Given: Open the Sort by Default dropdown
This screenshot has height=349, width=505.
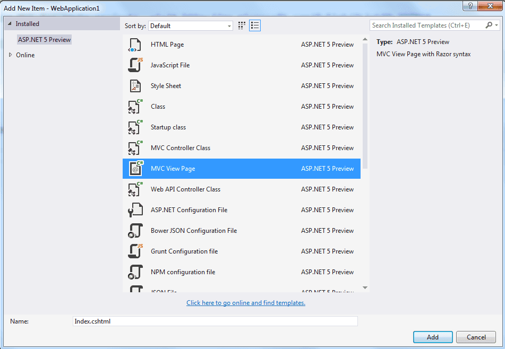Looking at the screenshot, I should (x=191, y=25).
